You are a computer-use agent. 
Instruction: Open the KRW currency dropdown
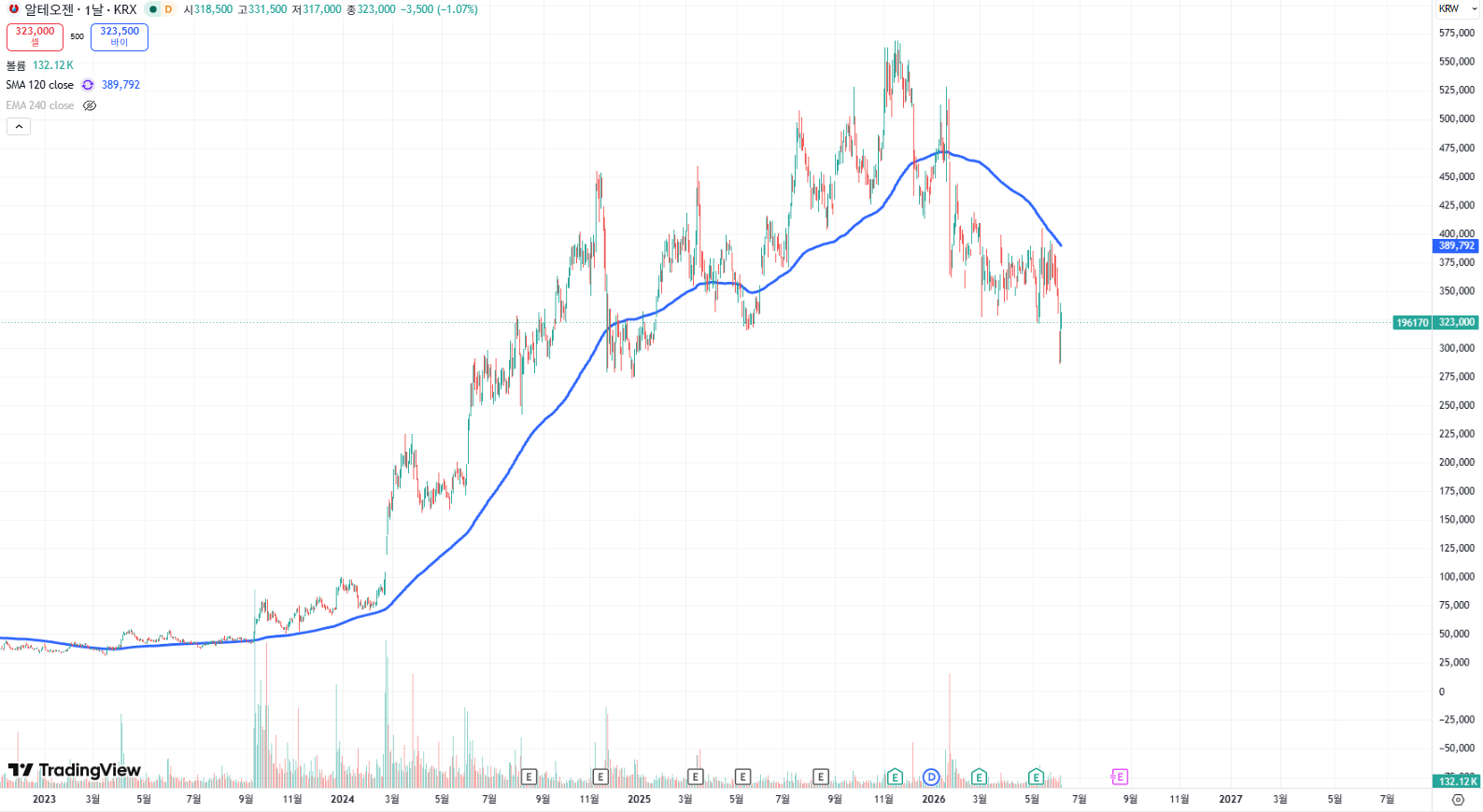[x=1458, y=8]
